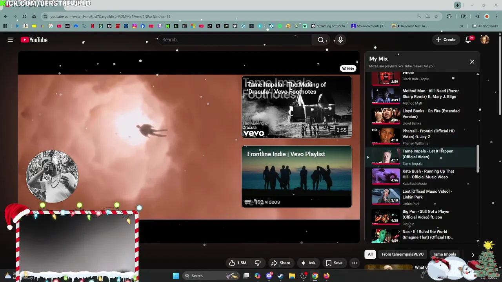Viewport: 502px width, 282px height.
Task: Open OBS Studio from the taskbar
Action: [304, 276]
